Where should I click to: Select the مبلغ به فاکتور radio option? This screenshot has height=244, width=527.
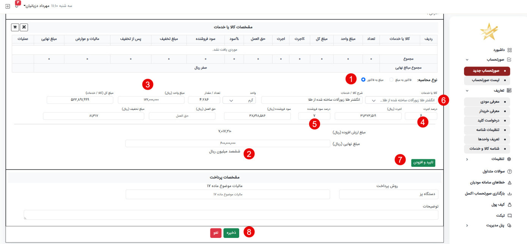[363, 80]
